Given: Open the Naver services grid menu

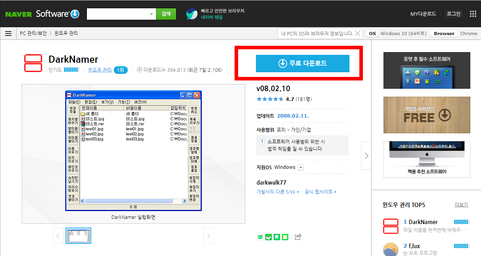Looking at the screenshot, I should (x=473, y=14).
